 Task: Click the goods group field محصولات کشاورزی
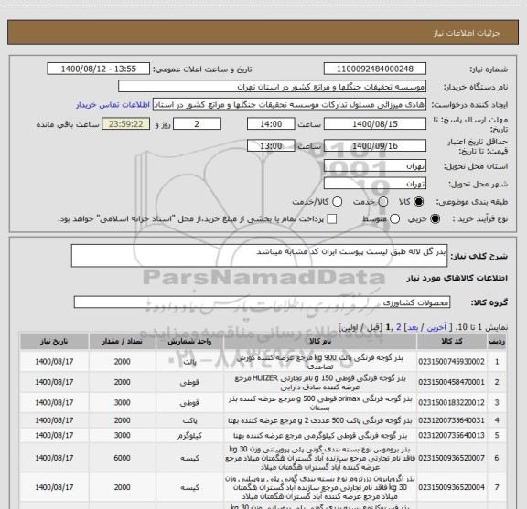click(x=262, y=302)
